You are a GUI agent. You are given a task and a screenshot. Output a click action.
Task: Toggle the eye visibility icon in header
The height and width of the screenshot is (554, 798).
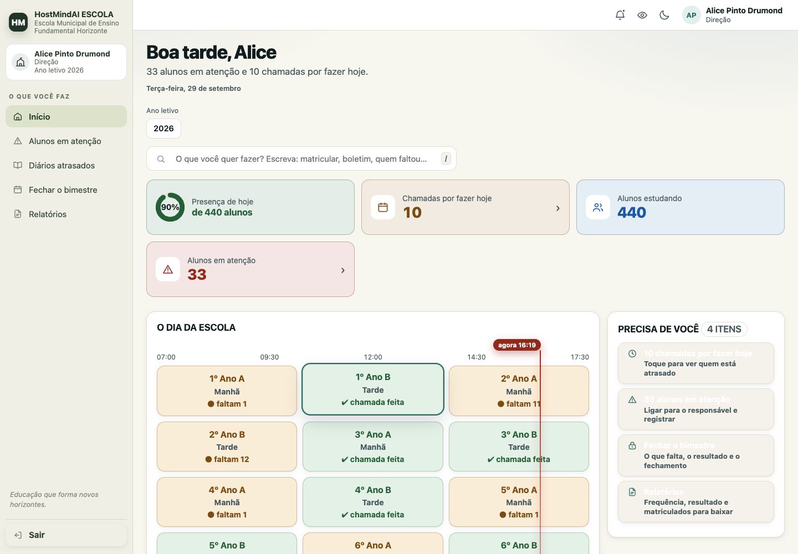click(x=642, y=15)
